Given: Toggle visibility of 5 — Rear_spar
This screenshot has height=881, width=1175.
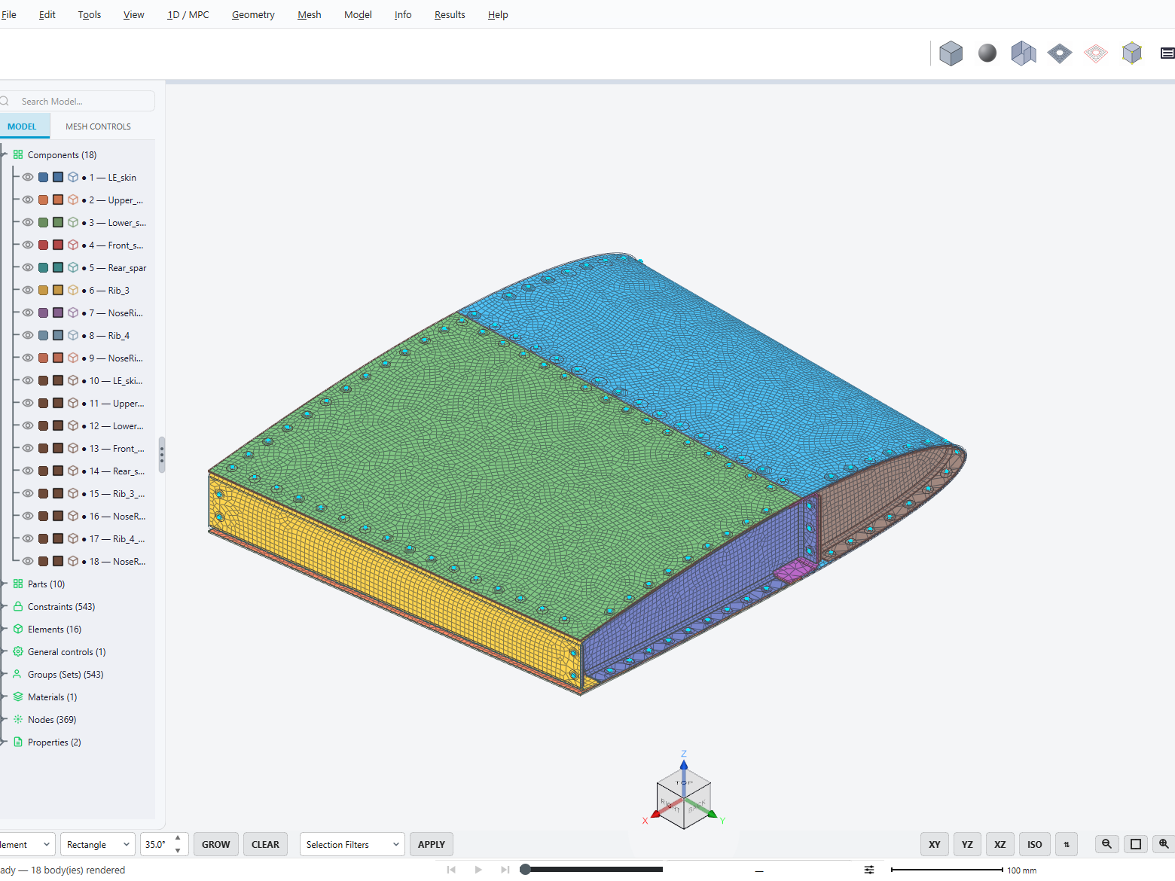Looking at the screenshot, I should coord(28,268).
